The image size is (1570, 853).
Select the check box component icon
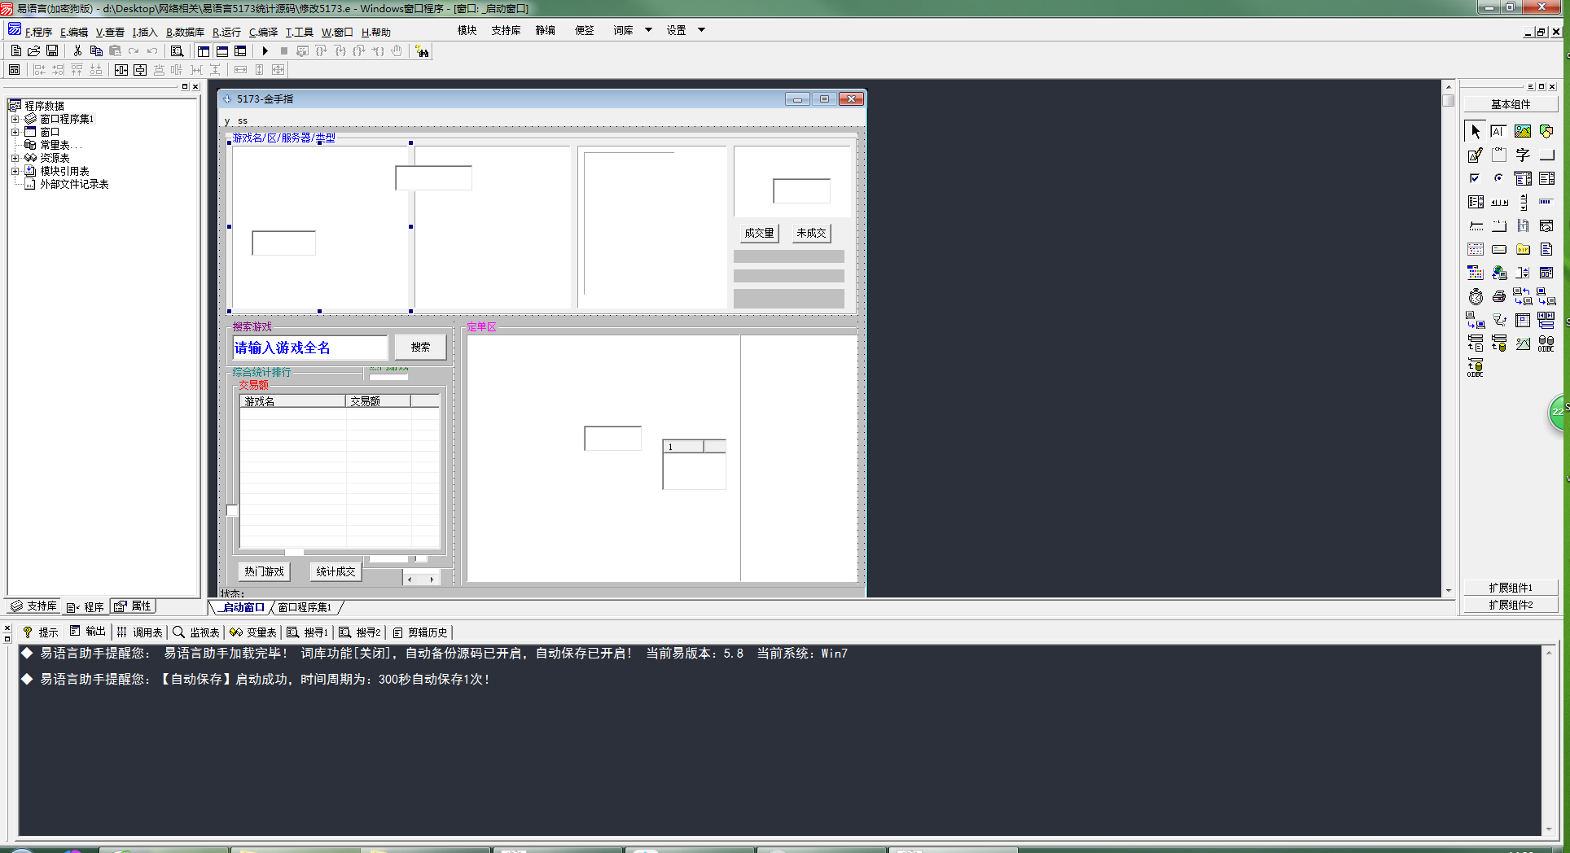(1476, 178)
